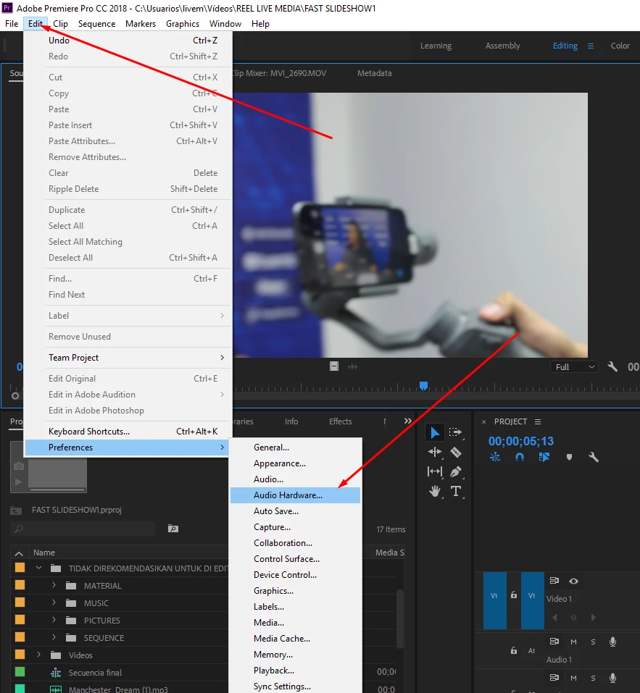Click the filmstrip drag video only icon
640x693 pixels.
334,366
